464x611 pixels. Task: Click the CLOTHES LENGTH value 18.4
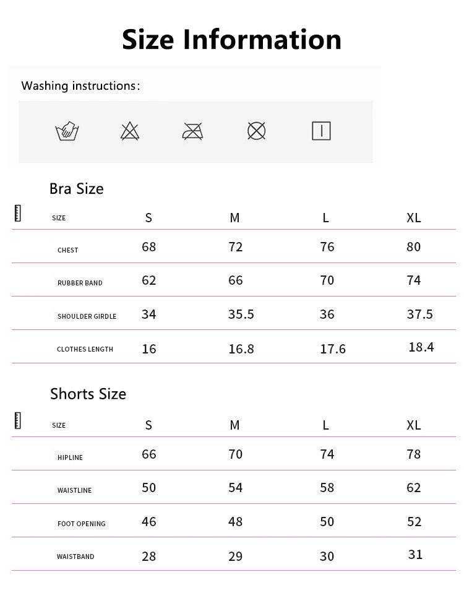pyautogui.click(x=421, y=347)
